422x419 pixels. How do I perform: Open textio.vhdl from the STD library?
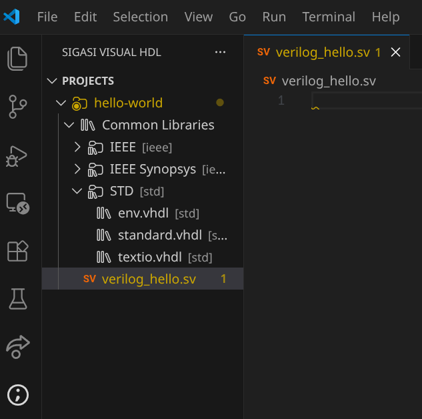(149, 257)
